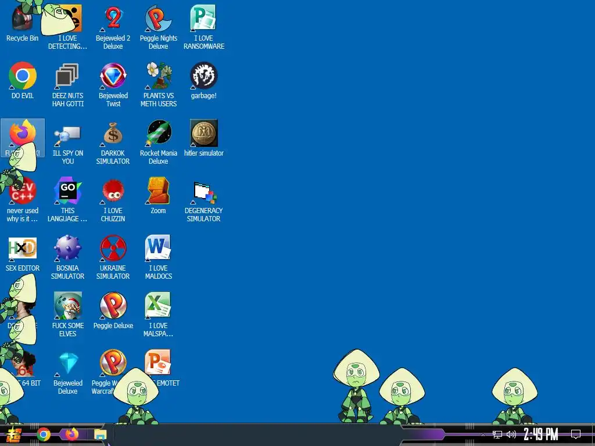The image size is (595, 446).
Task: Open the I LOVE MALSPA... Excel shortcut
Action: tap(159, 314)
